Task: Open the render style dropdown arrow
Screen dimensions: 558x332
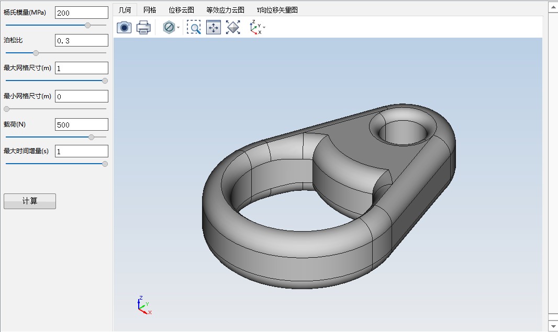Action: 178,27
